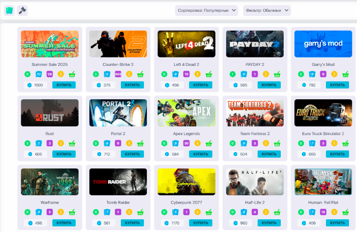Open the Warframe 1999 banner image
Image resolution: width=357 pixels, height=232 pixels.
tap(50, 182)
